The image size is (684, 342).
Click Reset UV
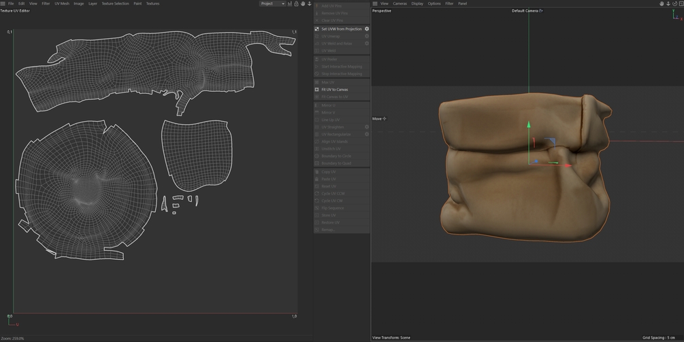click(x=342, y=186)
